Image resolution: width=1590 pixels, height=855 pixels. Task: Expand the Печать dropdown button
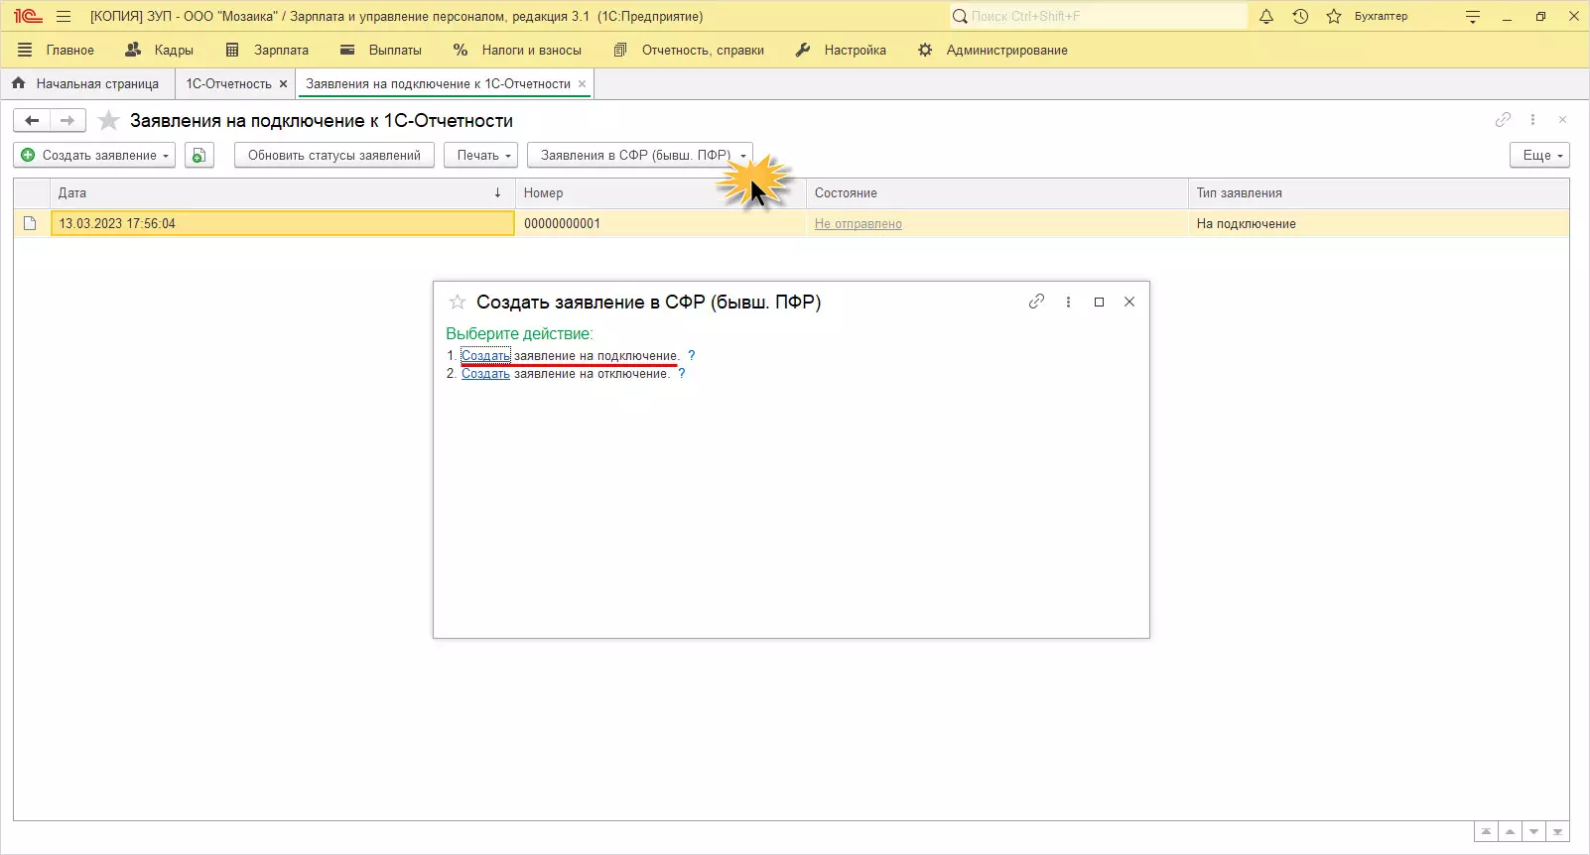click(481, 156)
